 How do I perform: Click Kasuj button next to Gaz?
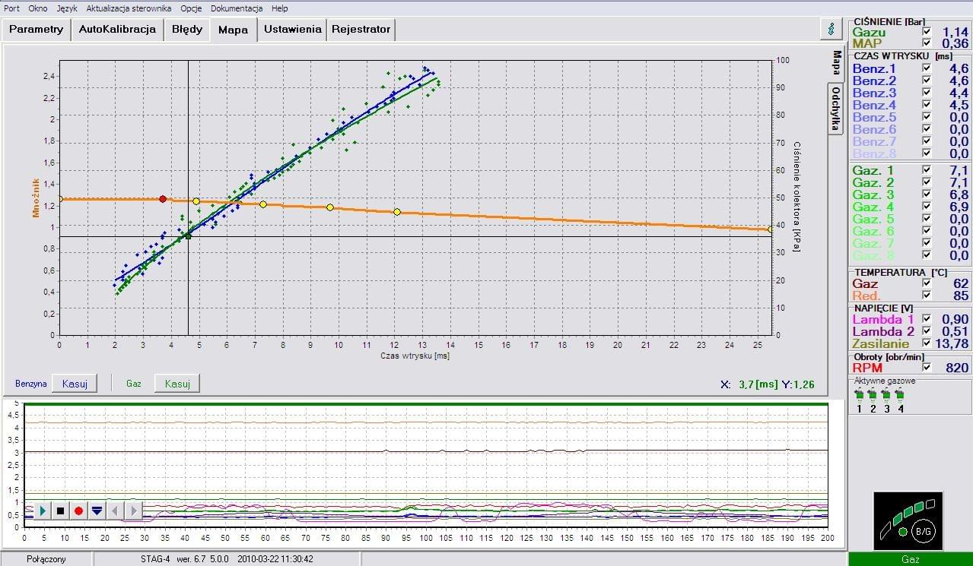[177, 384]
